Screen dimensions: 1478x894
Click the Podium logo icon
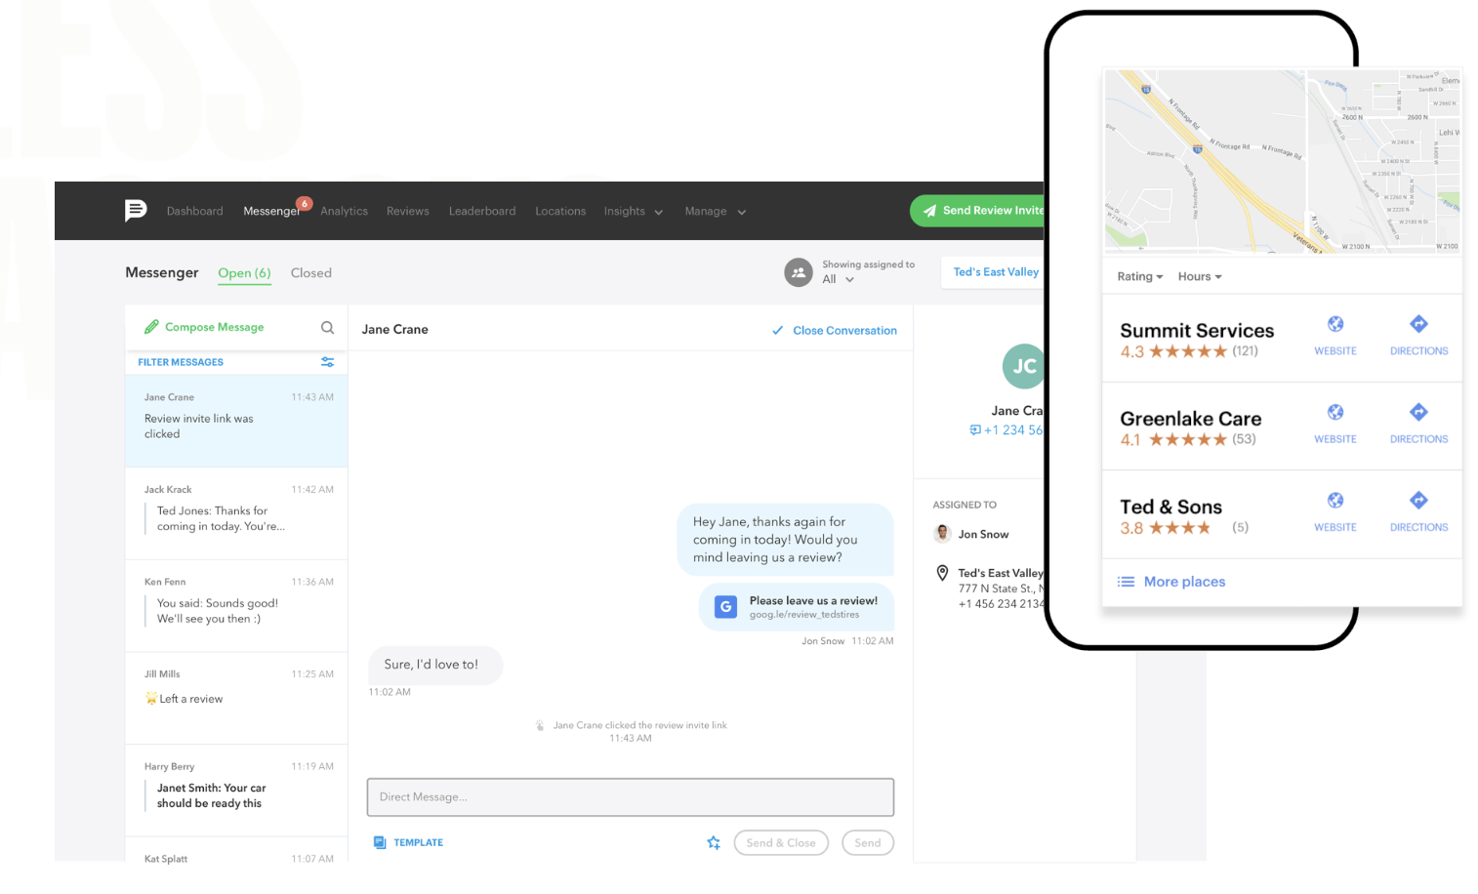[x=136, y=210]
